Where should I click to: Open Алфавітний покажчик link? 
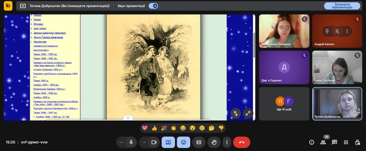[46, 46]
